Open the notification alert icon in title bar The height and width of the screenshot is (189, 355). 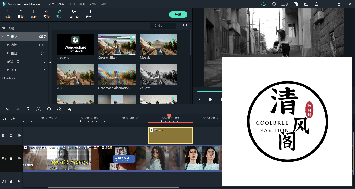274,4
